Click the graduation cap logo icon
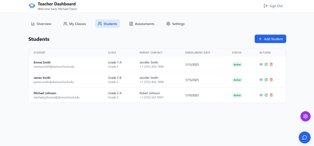The image size is (314, 146). point(32,6)
